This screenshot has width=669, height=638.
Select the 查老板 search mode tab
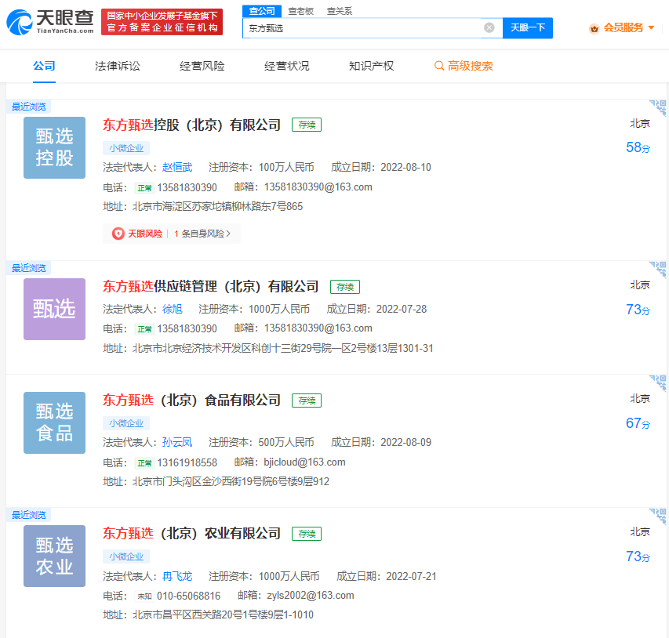[300, 11]
